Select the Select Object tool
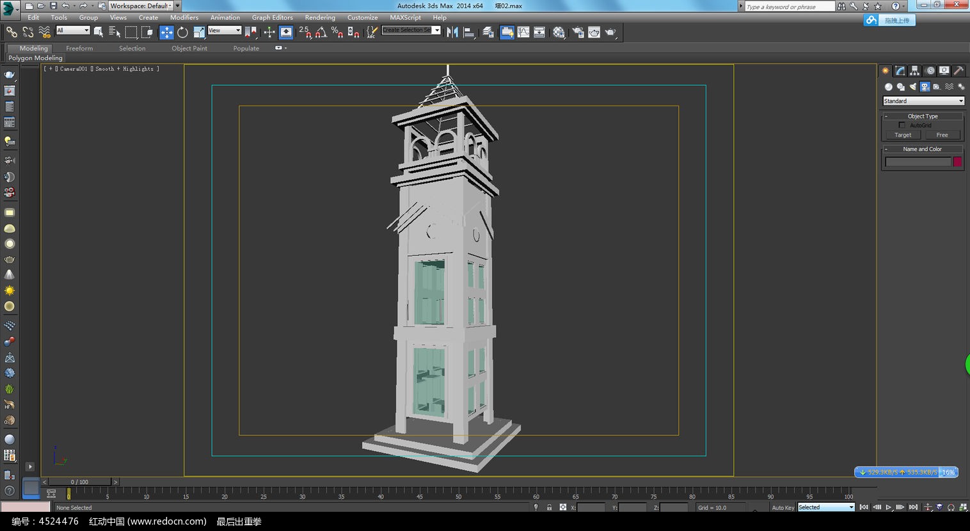The width and height of the screenshot is (970, 531). (x=99, y=32)
